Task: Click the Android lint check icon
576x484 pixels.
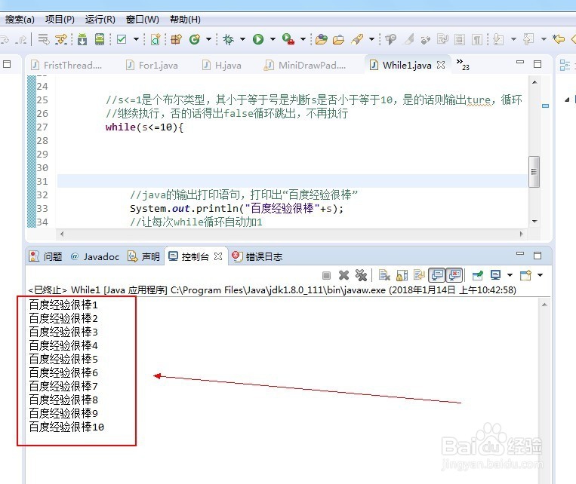Action: pyautogui.click(x=122, y=39)
